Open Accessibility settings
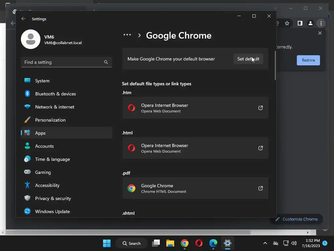 pos(67,185)
